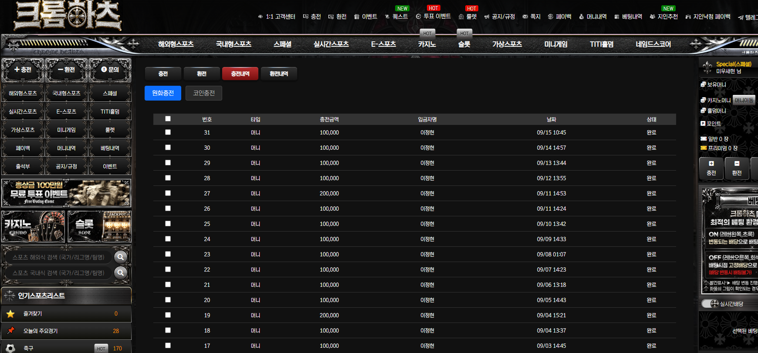Click the magnifier icon for overseas sports search
This screenshot has width=758, height=353.
(x=120, y=257)
